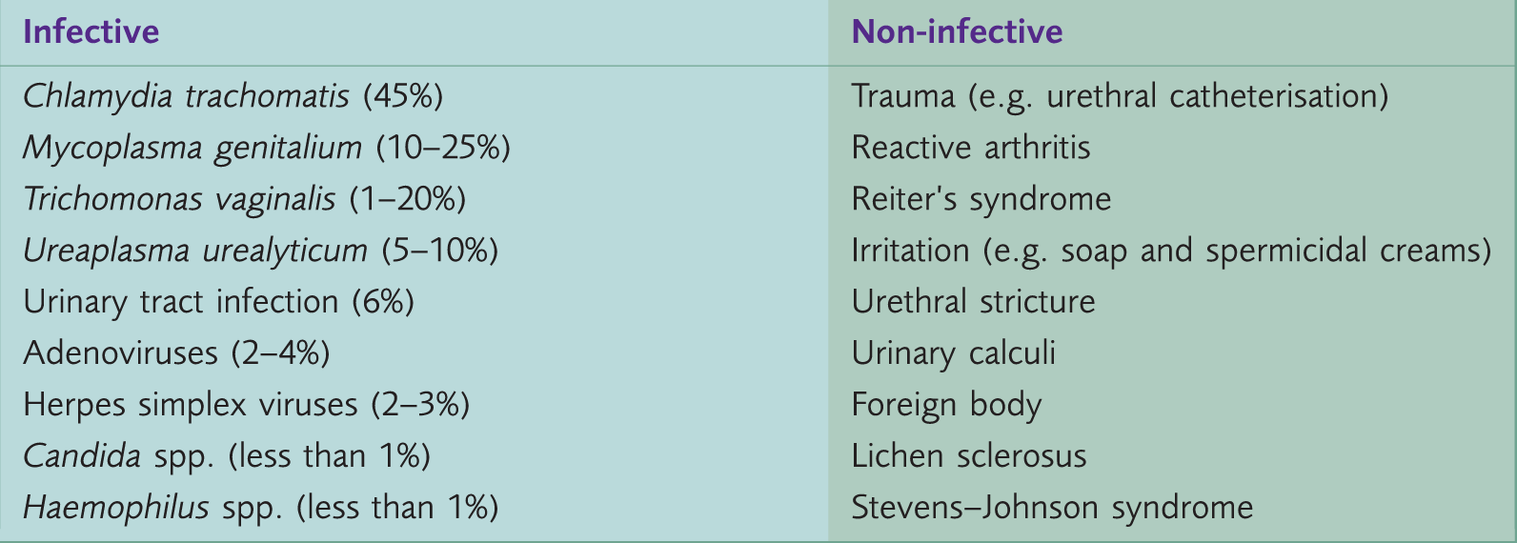Select the Urethral stricture row
This screenshot has height=543, width=1517.
click(973, 302)
